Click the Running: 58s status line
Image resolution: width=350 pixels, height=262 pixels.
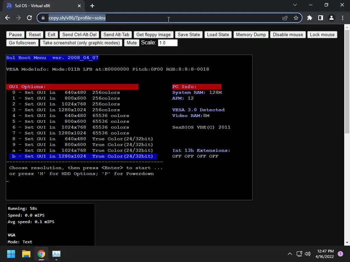tap(22, 208)
